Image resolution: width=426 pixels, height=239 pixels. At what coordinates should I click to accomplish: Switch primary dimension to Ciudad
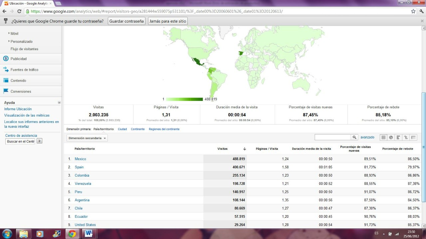tap(122, 129)
